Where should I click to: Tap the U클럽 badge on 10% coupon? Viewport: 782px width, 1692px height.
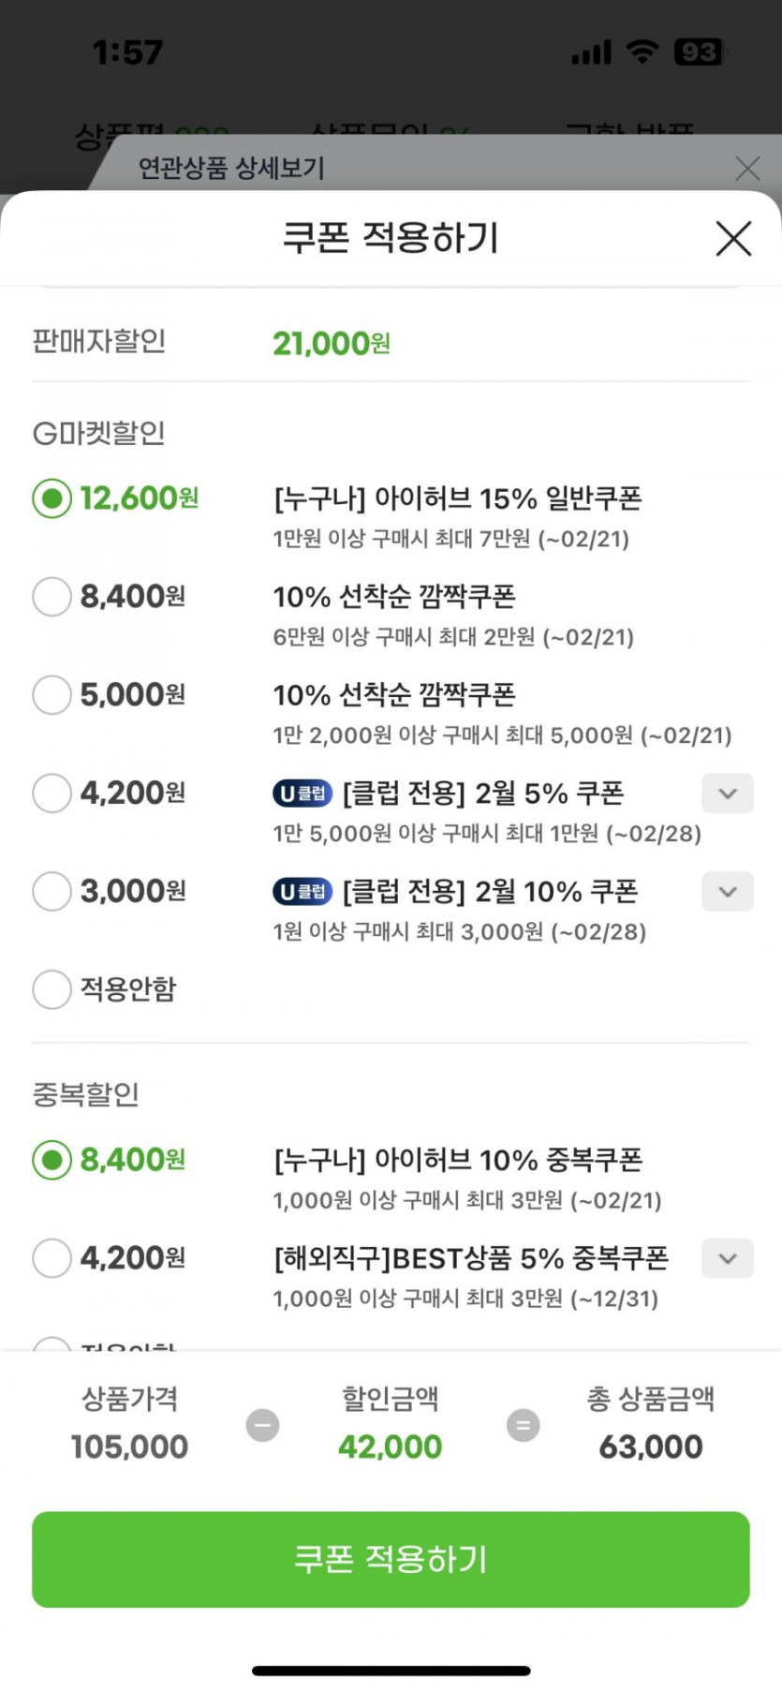coord(302,892)
